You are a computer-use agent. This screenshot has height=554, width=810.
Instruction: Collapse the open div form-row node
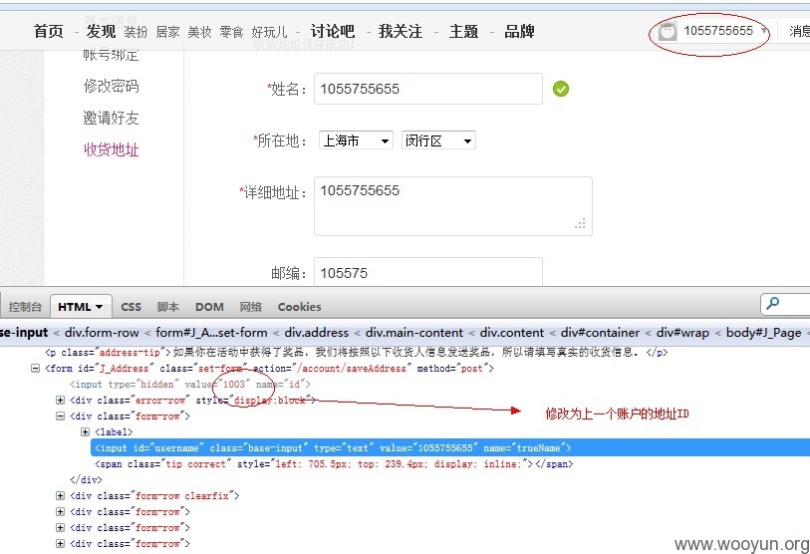click(60, 416)
